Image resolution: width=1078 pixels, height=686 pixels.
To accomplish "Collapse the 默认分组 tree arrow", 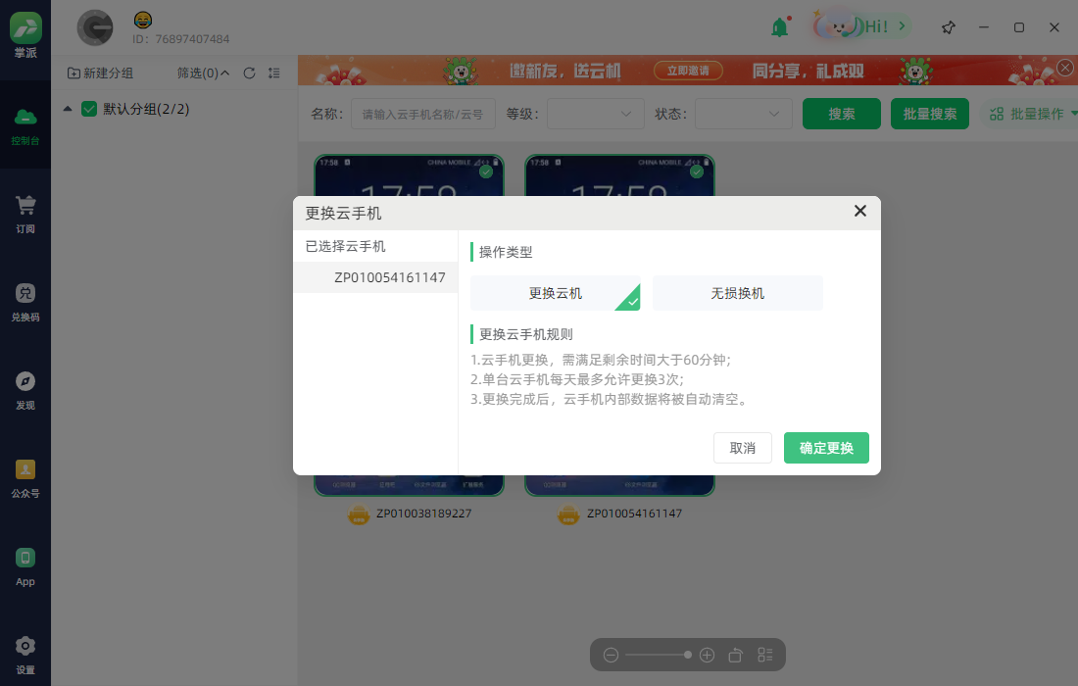I will (x=68, y=109).
